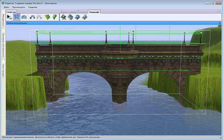The width and height of the screenshot is (223, 140).
Task: Expand the Метаданные side panel
Action: (3, 20)
